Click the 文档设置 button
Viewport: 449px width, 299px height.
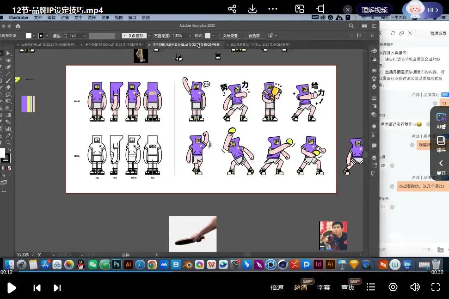click(x=230, y=36)
